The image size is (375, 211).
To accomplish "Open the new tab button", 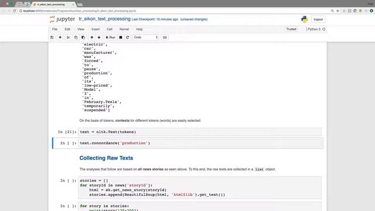I will coord(80,5).
